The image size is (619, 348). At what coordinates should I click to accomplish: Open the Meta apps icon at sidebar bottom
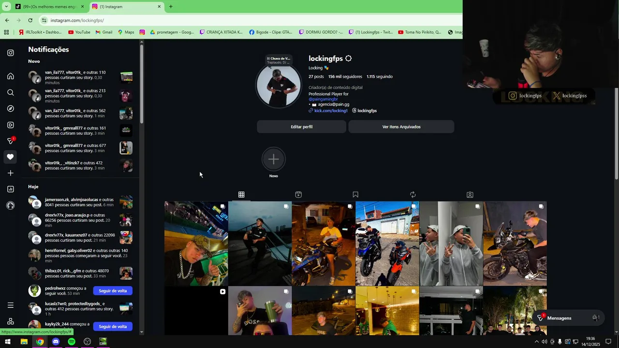point(10,321)
